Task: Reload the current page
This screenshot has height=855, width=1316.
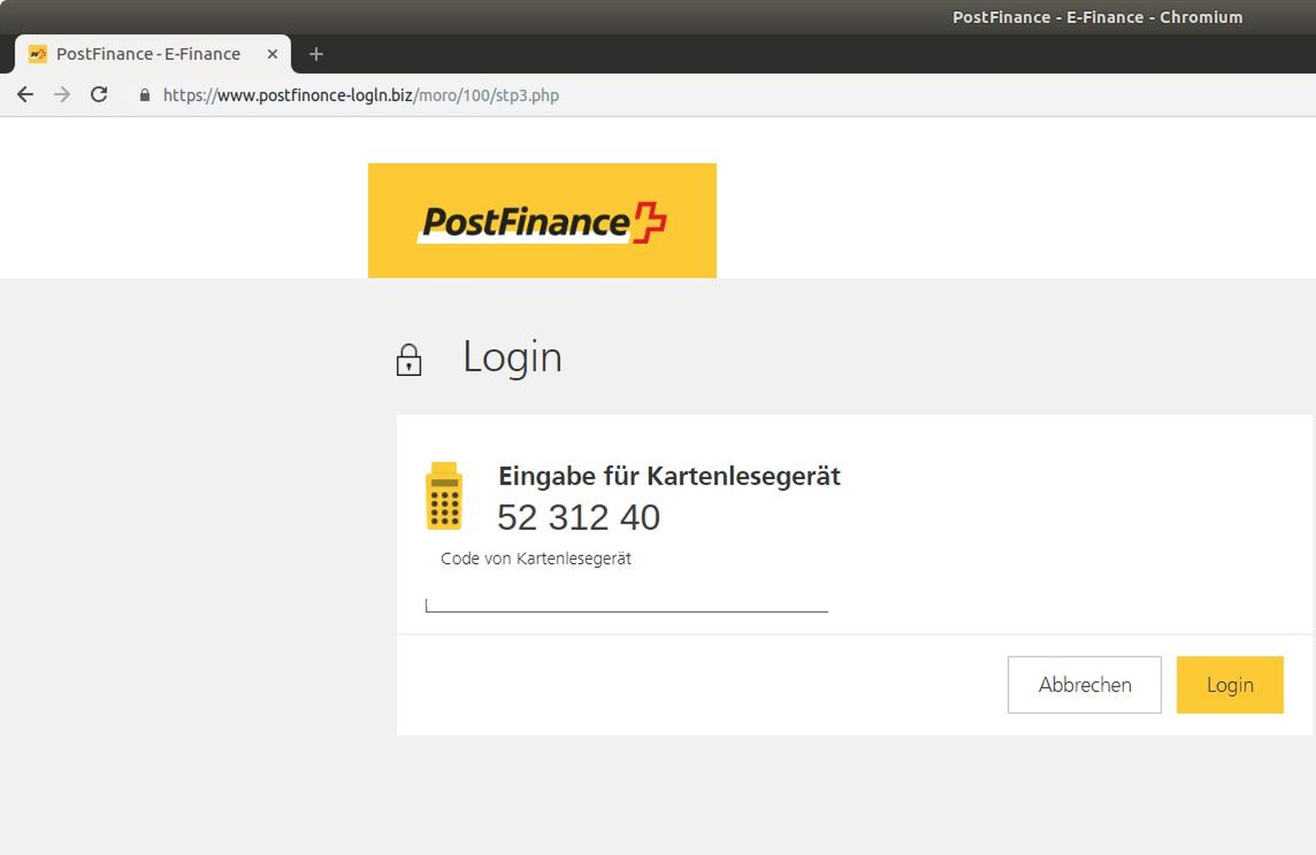Action: [99, 95]
